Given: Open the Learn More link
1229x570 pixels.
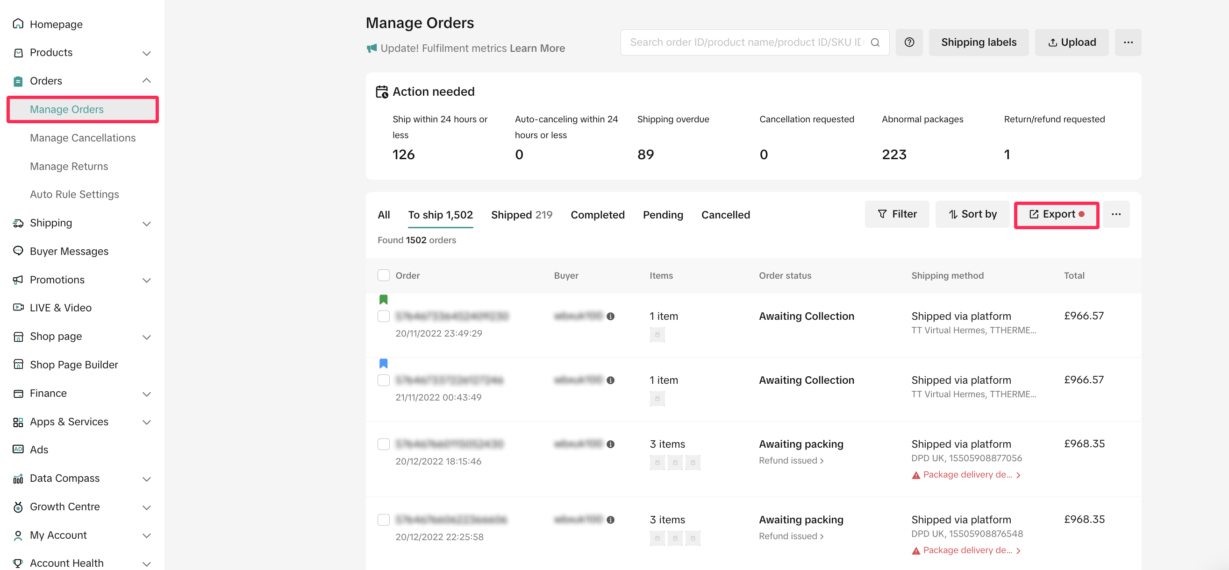Looking at the screenshot, I should point(537,48).
